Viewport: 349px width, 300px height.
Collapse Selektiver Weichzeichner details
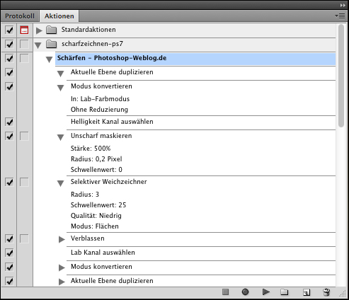tap(61, 183)
